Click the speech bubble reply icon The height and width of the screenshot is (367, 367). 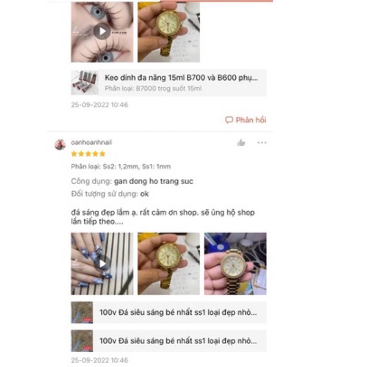(229, 120)
